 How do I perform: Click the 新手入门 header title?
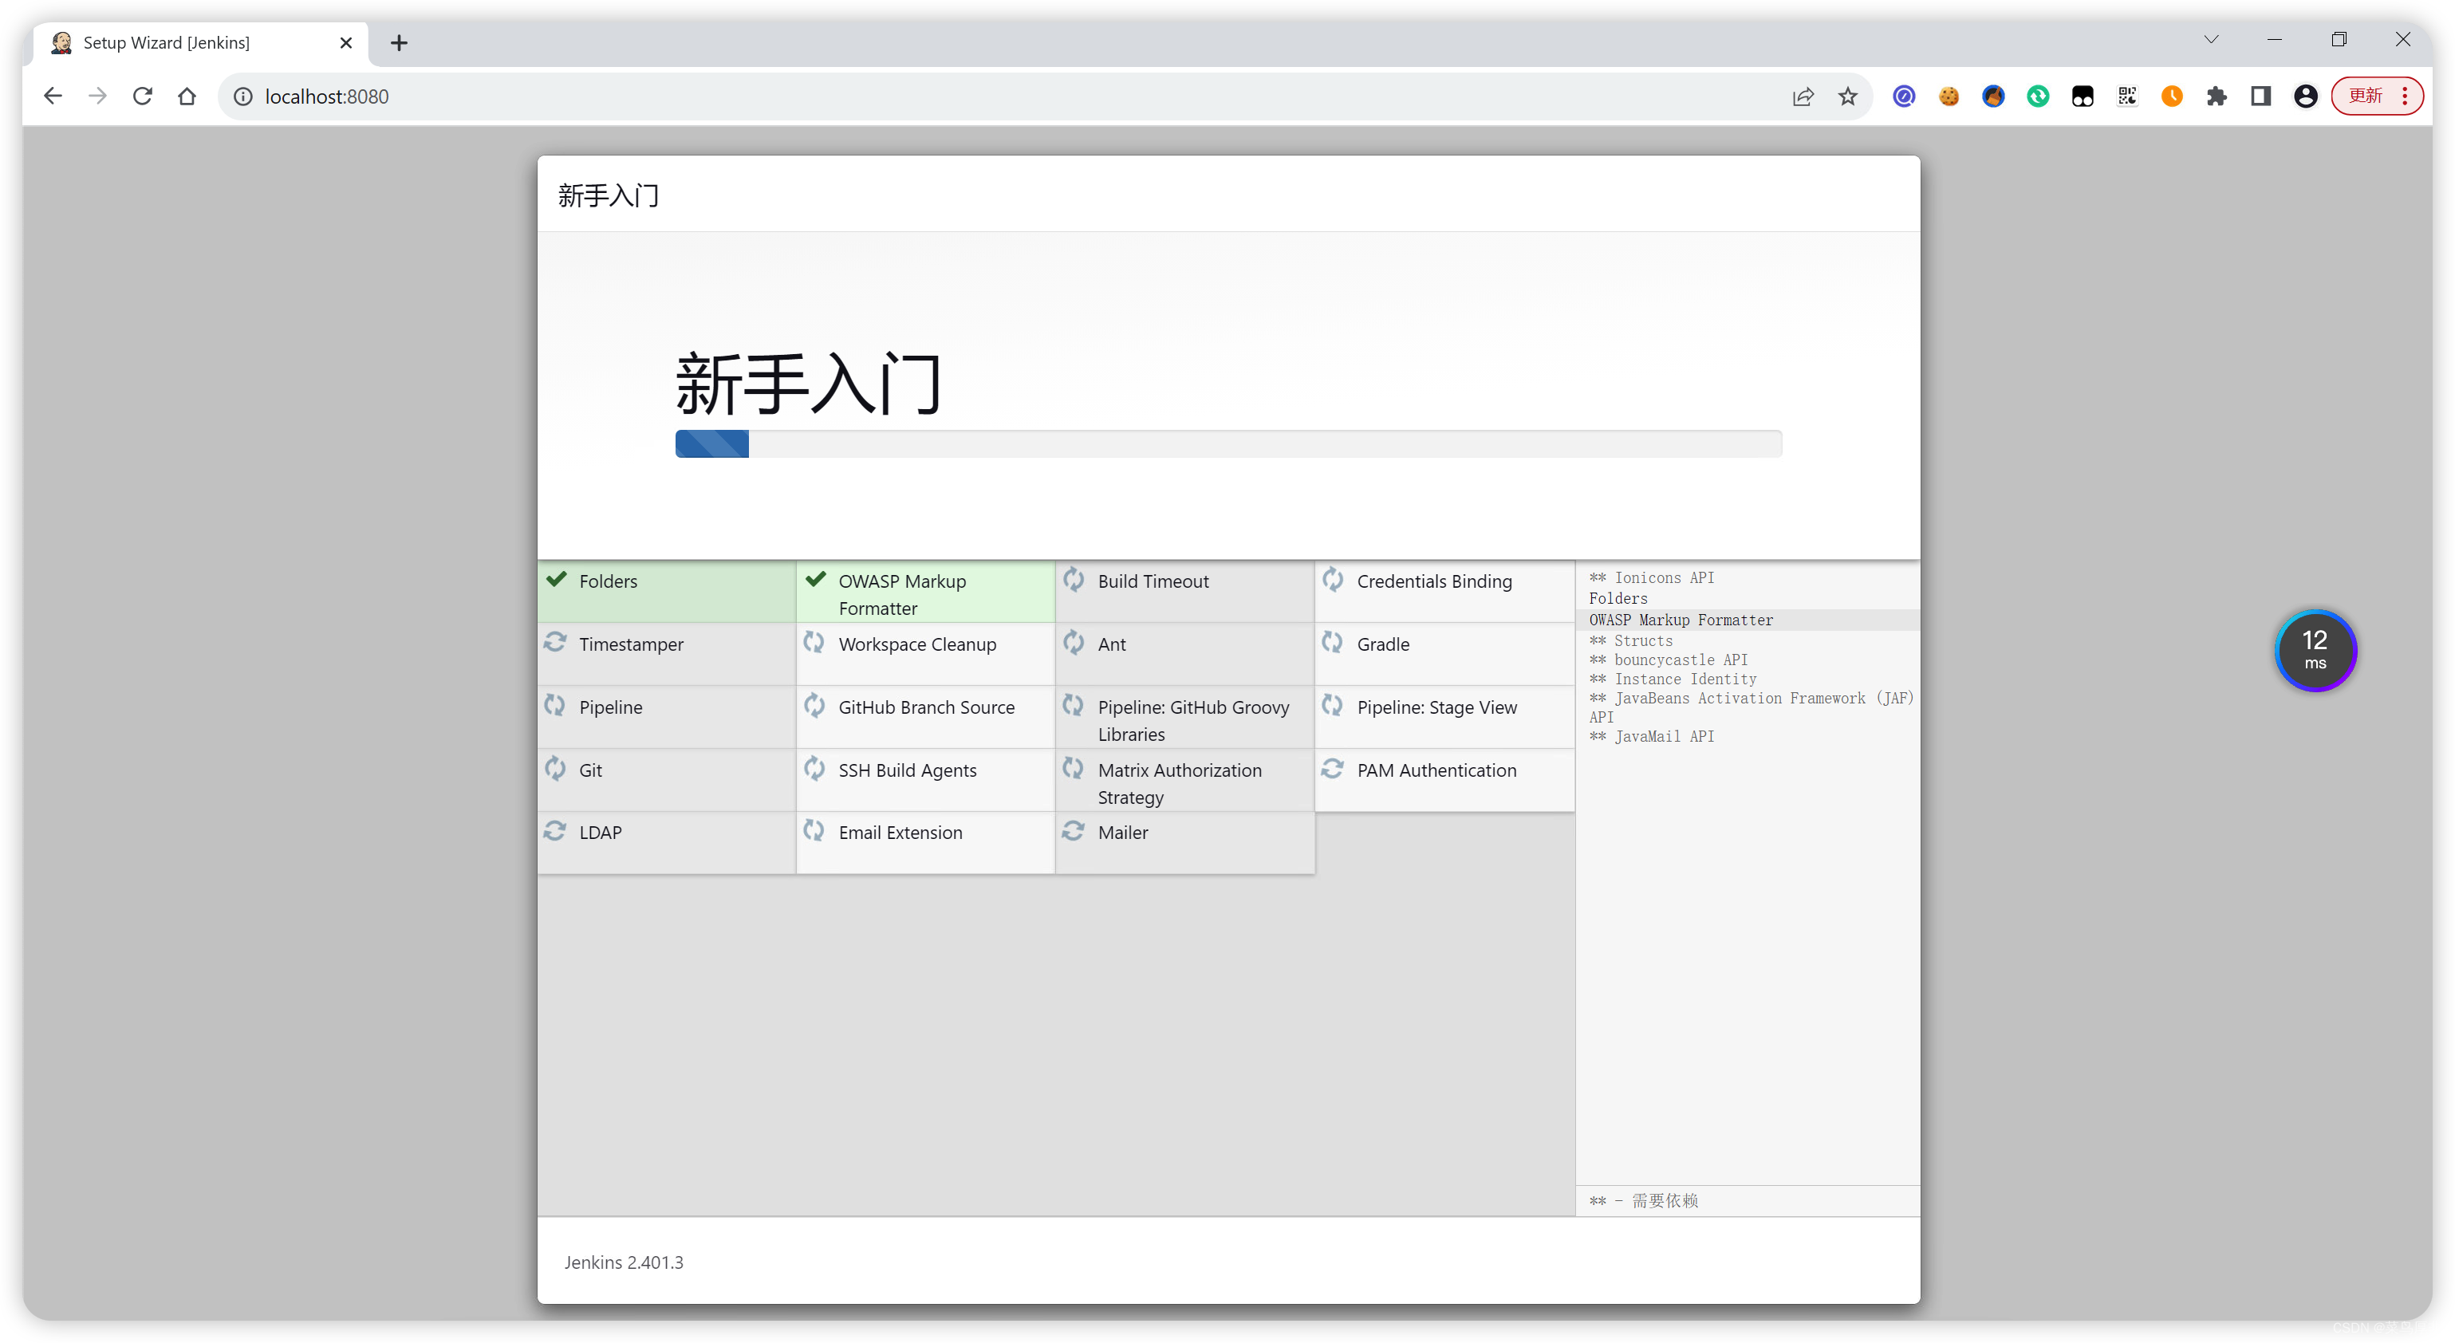(x=608, y=195)
